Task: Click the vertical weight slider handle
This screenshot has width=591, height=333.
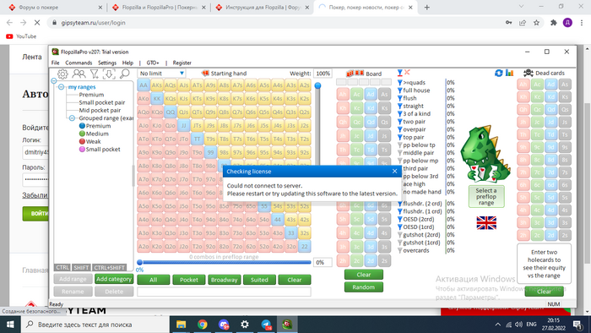Action: 317,85
